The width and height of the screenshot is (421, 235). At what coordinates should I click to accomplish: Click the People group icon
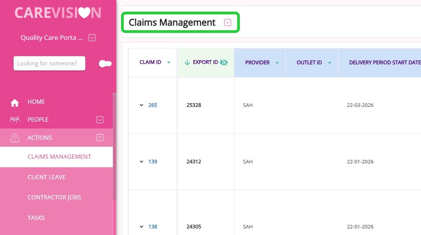[x=15, y=120]
